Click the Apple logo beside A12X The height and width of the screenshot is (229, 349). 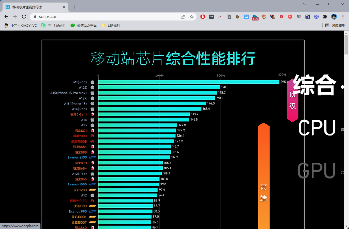92,98
